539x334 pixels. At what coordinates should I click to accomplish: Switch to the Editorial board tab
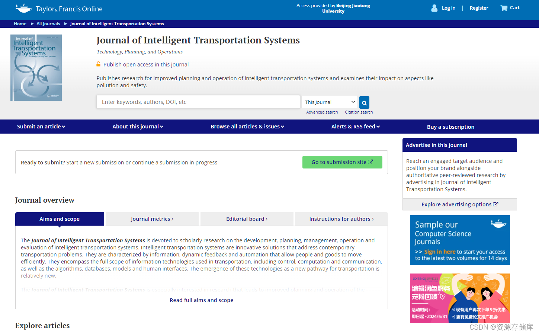247,219
